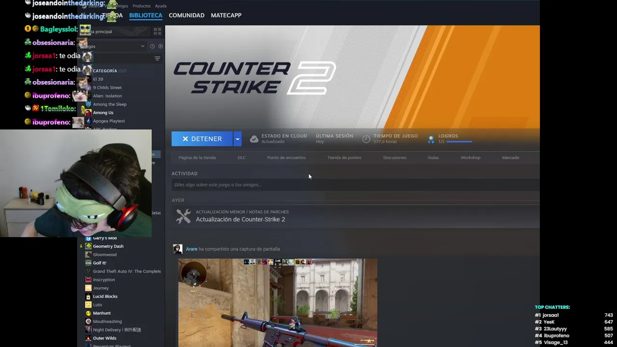Image resolution: width=617 pixels, height=347 pixels.
Task: Click the Gloomwood game icon
Action: click(88, 254)
